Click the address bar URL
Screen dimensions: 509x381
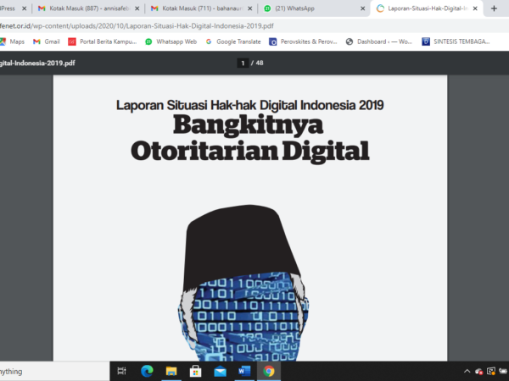[137, 26]
